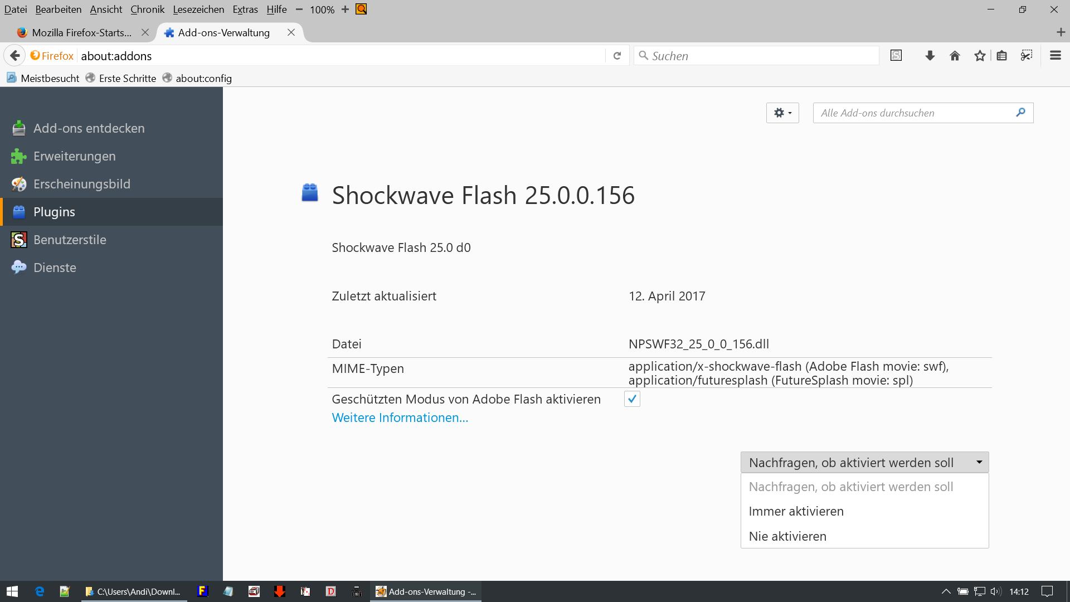Screen dimensions: 1070x602
Task: Click the zoom in plus button
Action: coord(345,9)
